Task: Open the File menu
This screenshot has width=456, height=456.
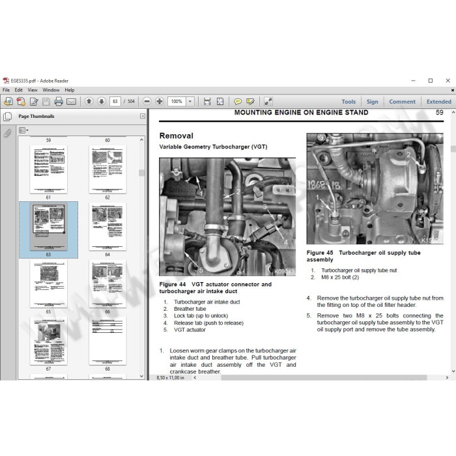Action: tap(6, 90)
